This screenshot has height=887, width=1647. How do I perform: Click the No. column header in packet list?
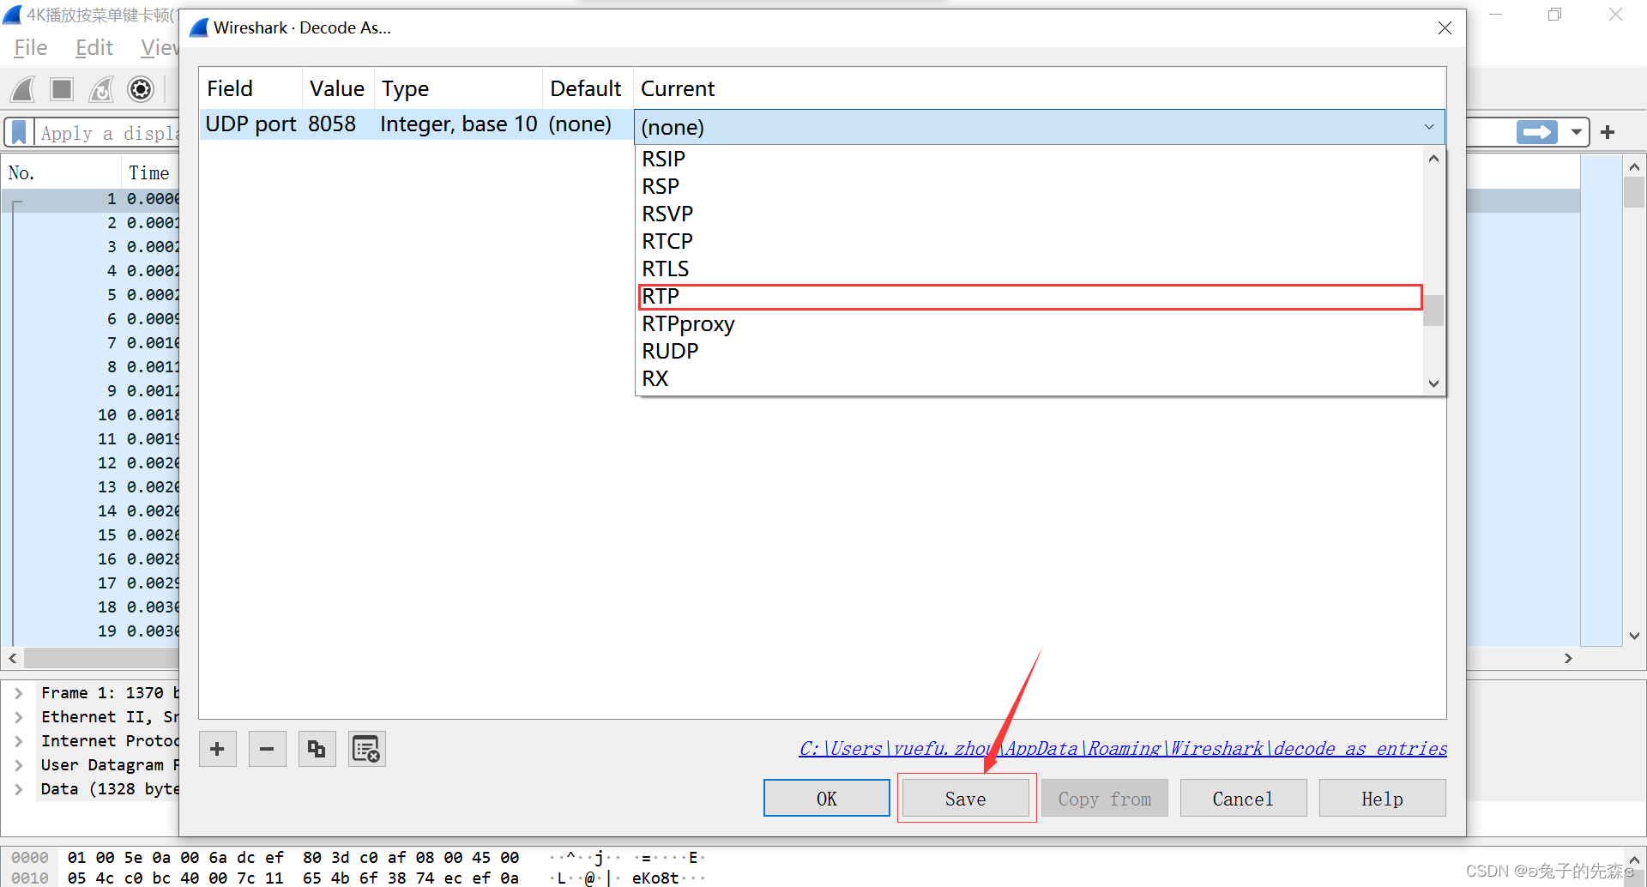62,172
